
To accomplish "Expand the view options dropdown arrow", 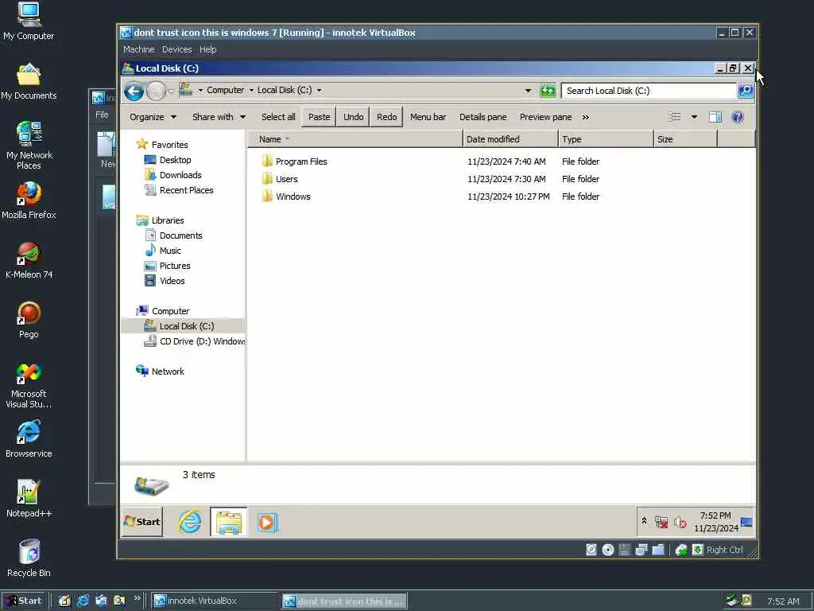I will [694, 117].
